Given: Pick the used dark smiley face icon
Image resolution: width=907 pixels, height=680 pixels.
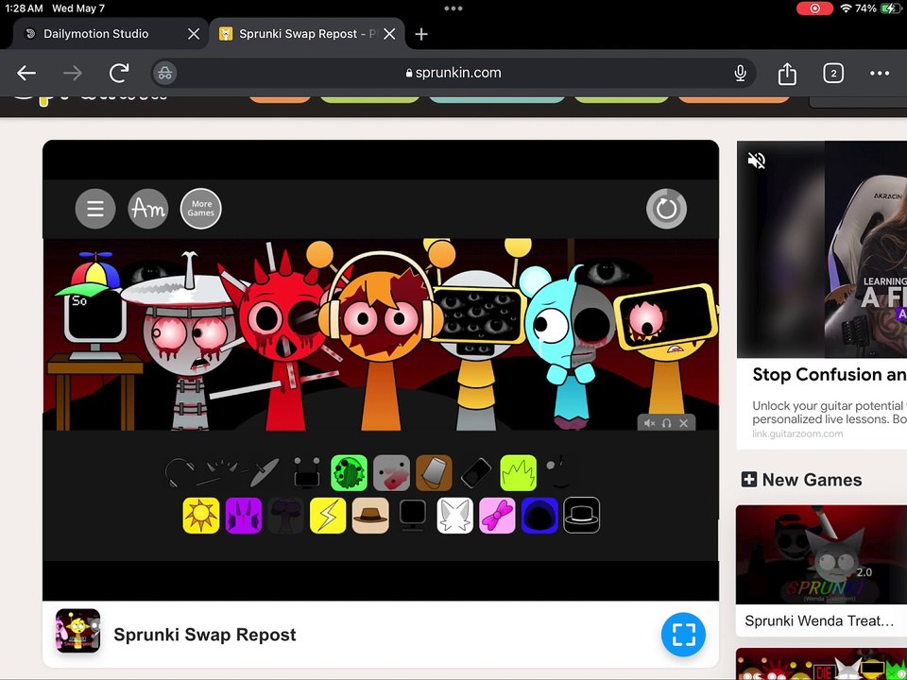Looking at the screenshot, I should pos(560,472).
